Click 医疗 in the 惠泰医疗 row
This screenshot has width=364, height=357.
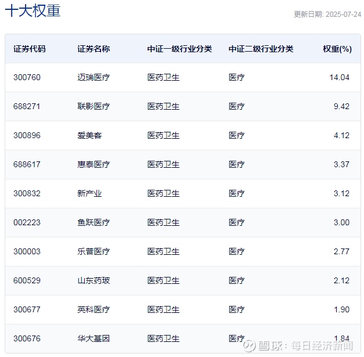[236, 164]
